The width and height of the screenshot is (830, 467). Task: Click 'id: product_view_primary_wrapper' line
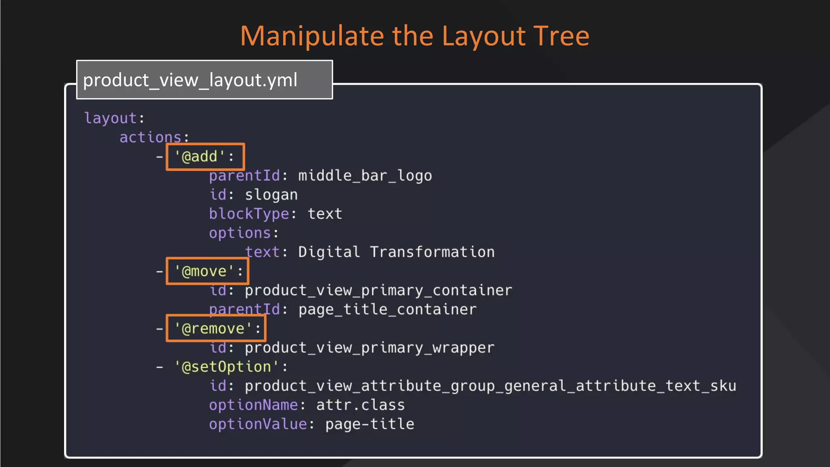(x=352, y=348)
